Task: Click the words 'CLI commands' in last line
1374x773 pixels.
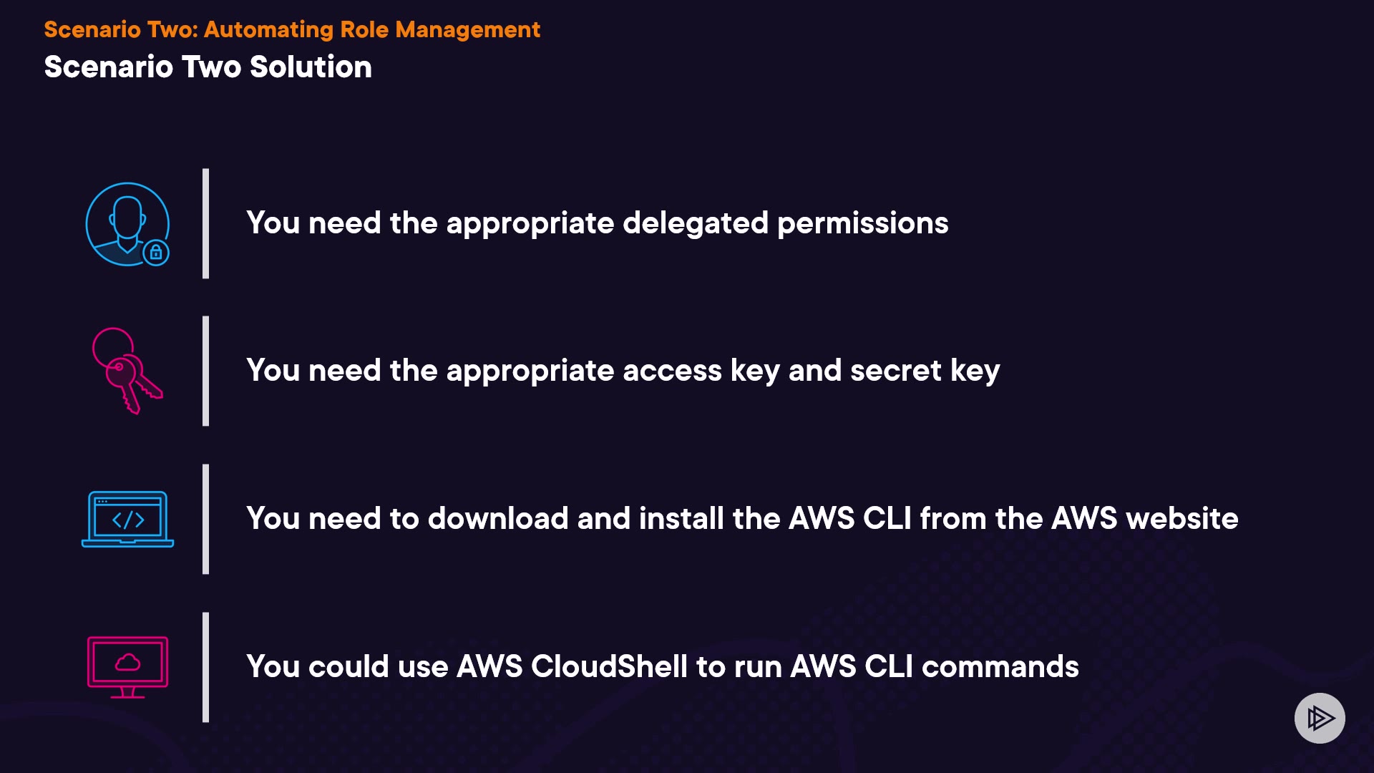Action: click(x=971, y=666)
